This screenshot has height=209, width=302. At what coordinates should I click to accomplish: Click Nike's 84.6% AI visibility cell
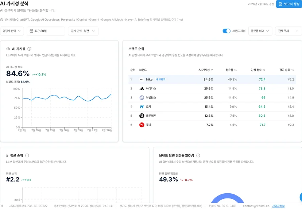(208, 80)
